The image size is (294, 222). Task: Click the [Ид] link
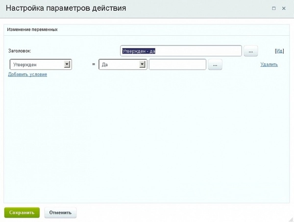279,50
